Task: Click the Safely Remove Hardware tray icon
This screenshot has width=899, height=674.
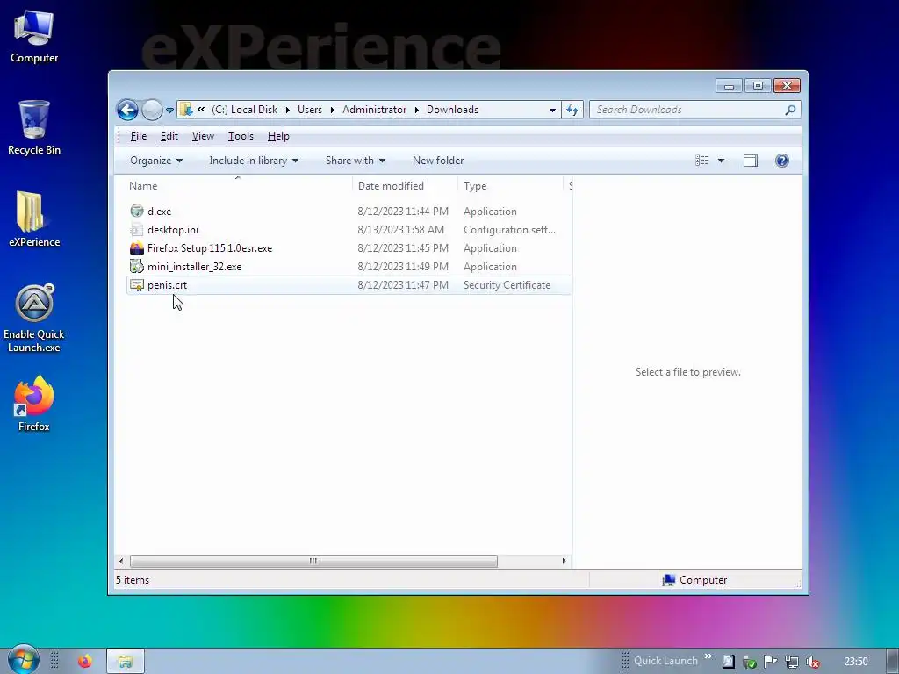Action: 750,662
